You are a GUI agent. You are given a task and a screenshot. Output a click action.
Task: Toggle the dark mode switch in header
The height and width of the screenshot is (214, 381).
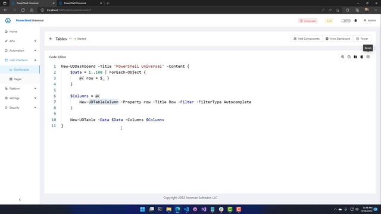(x=345, y=21)
